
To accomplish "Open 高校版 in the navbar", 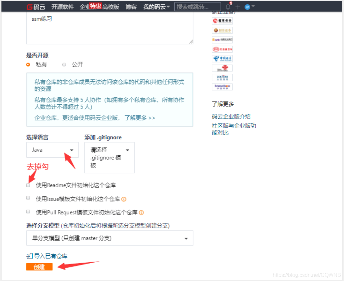I will 110,7.
